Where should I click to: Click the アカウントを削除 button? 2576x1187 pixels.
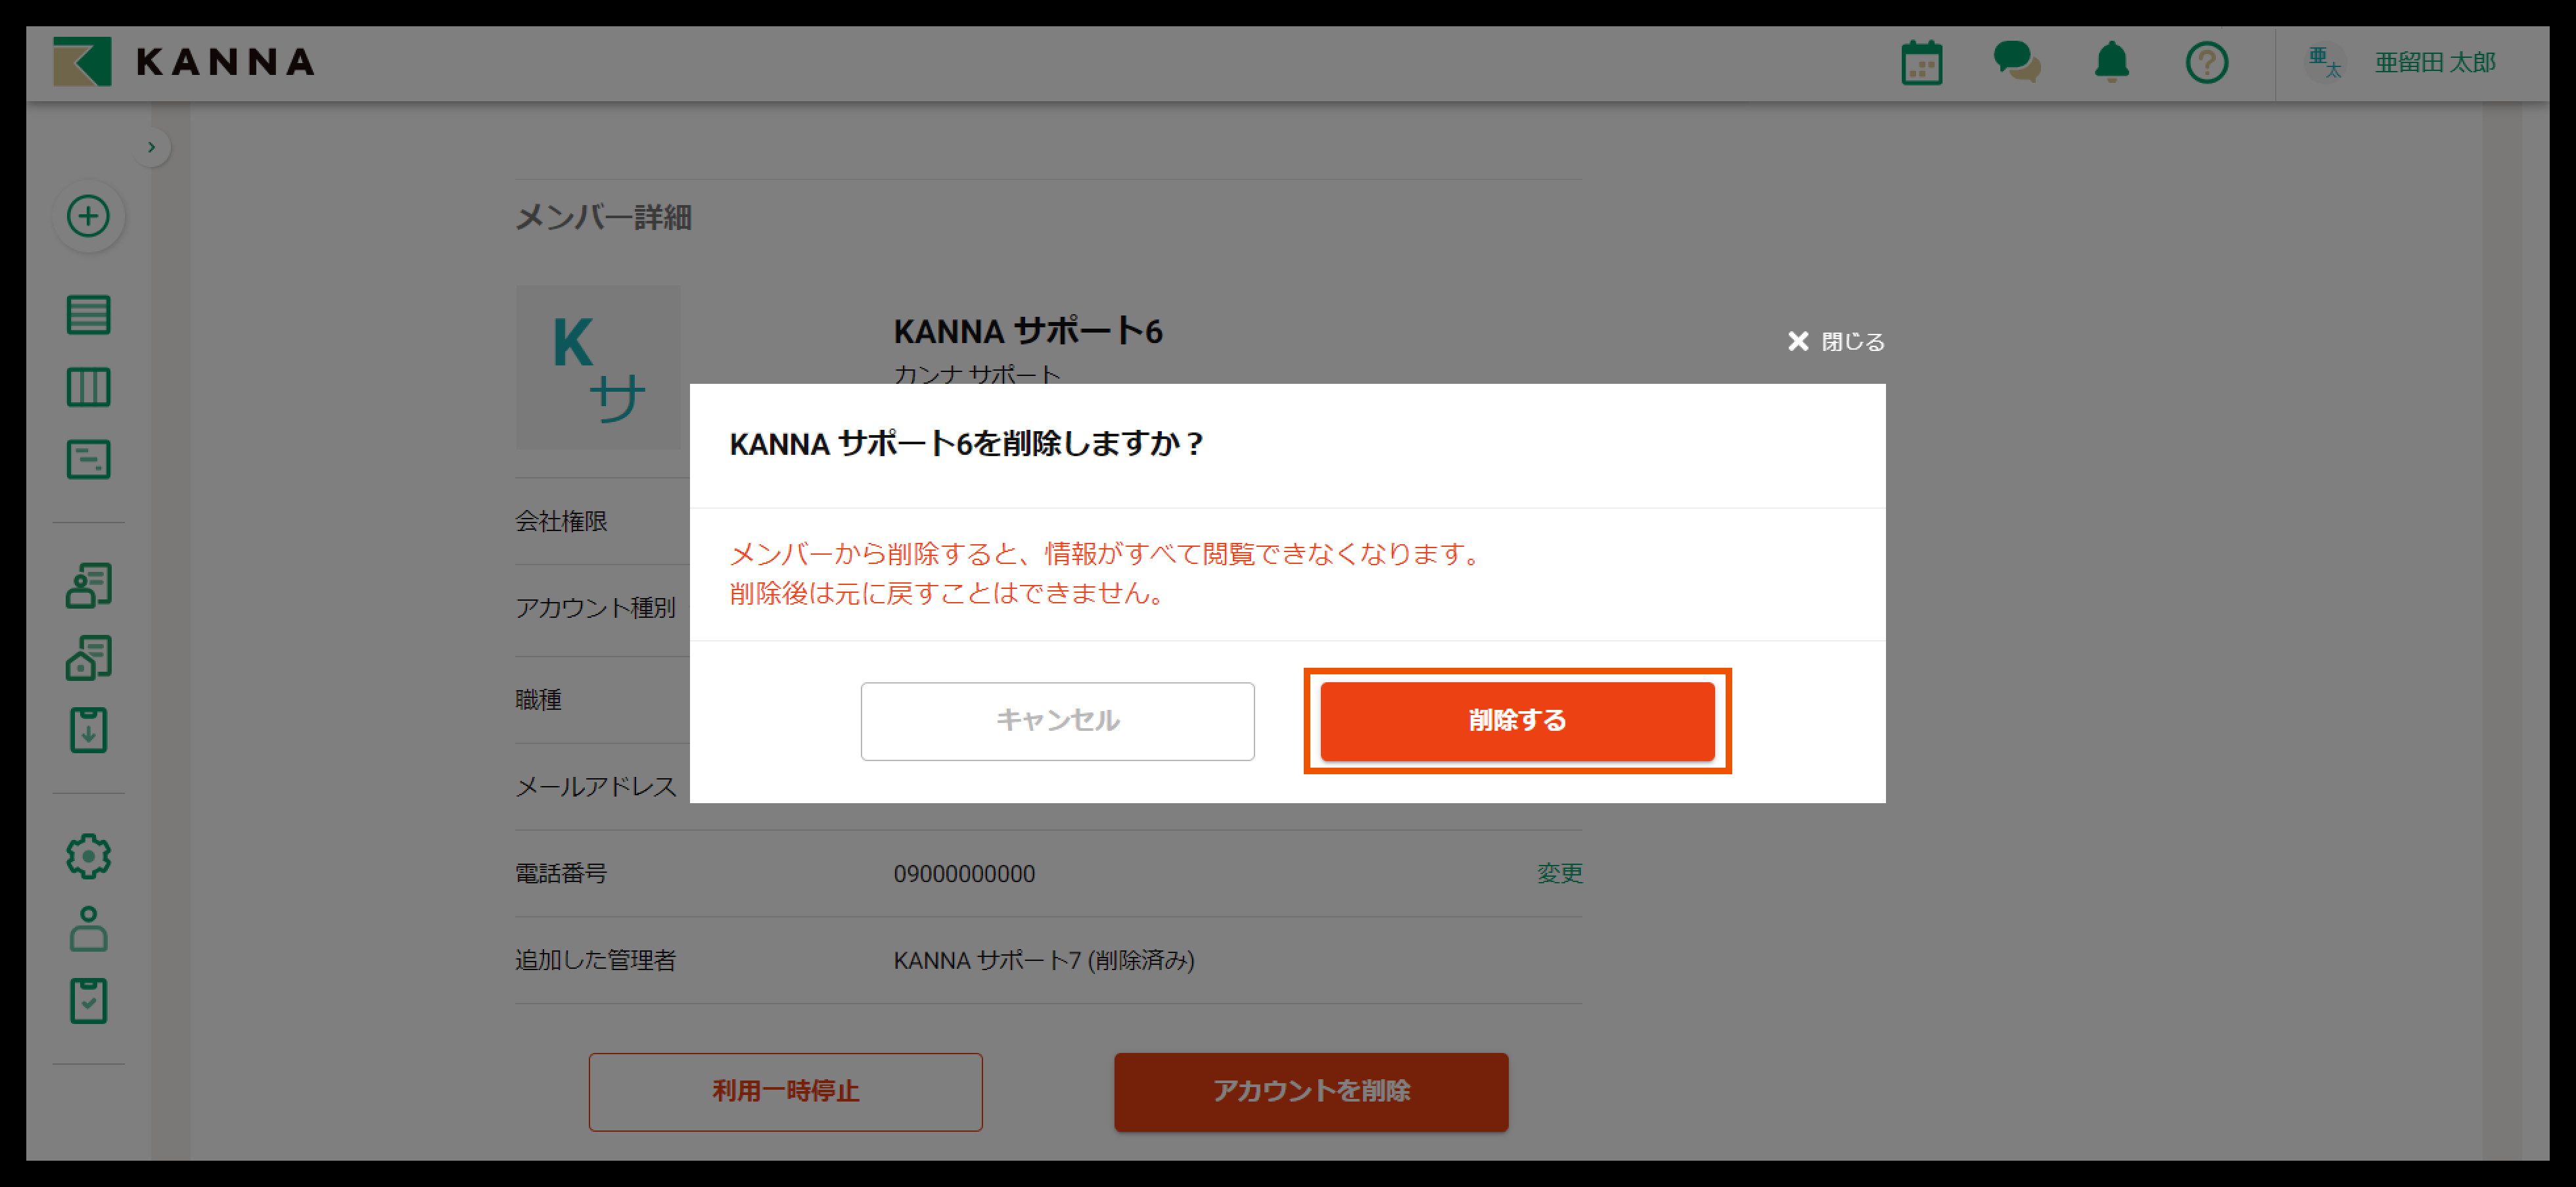click(x=1310, y=1091)
